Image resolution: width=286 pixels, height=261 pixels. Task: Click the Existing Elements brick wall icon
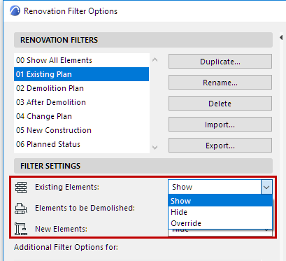(x=21, y=188)
